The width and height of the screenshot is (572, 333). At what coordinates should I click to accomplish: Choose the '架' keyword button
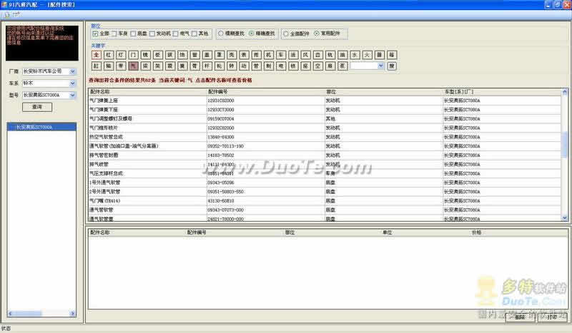[157, 66]
